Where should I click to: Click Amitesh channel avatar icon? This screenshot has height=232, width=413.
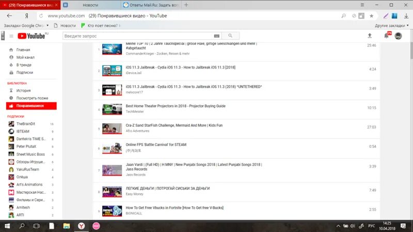tap(11, 208)
